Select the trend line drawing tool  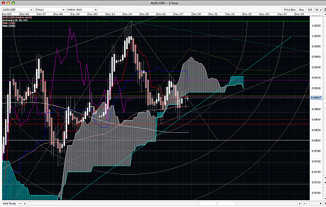(x=321, y=9)
